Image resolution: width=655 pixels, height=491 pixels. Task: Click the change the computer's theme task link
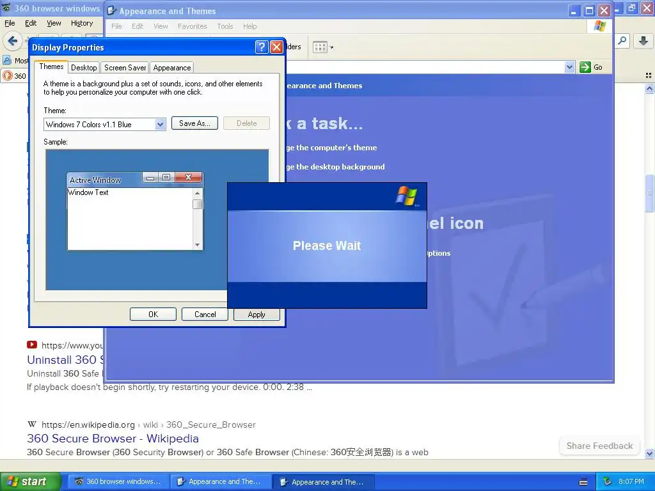click(x=331, y=148)
